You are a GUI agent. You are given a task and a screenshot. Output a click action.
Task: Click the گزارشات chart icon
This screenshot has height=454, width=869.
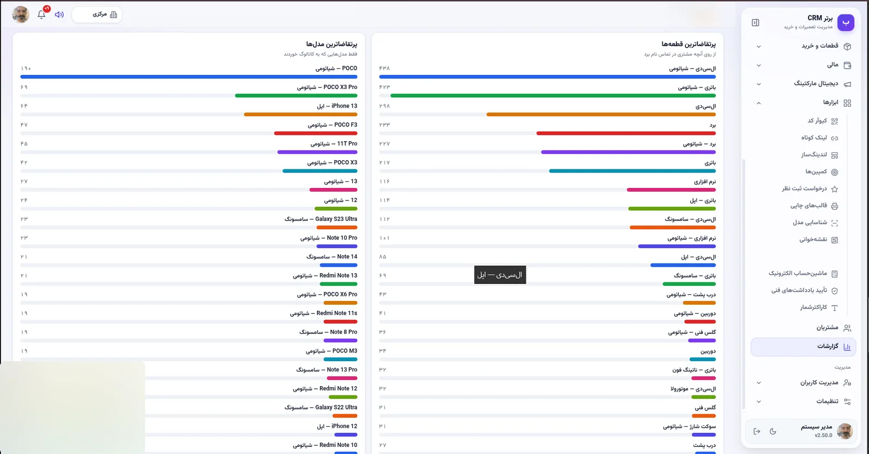847,346
